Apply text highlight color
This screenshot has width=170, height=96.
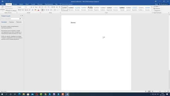[35, 10]
